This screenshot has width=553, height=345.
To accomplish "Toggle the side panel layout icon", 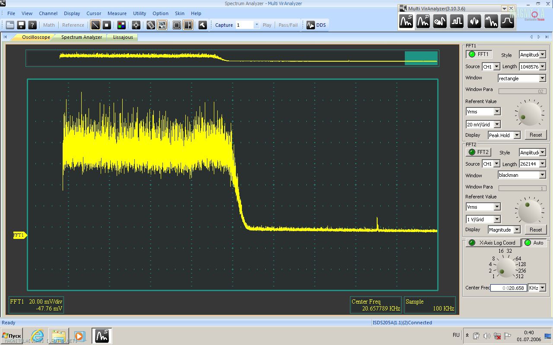I will point(188,25).
